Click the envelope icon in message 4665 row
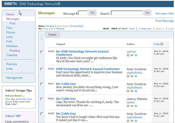Viewport: 175px width, 123px height. click(132, 121)
